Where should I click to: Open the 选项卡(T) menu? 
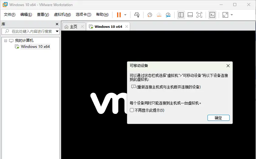[x=83, y=15]
